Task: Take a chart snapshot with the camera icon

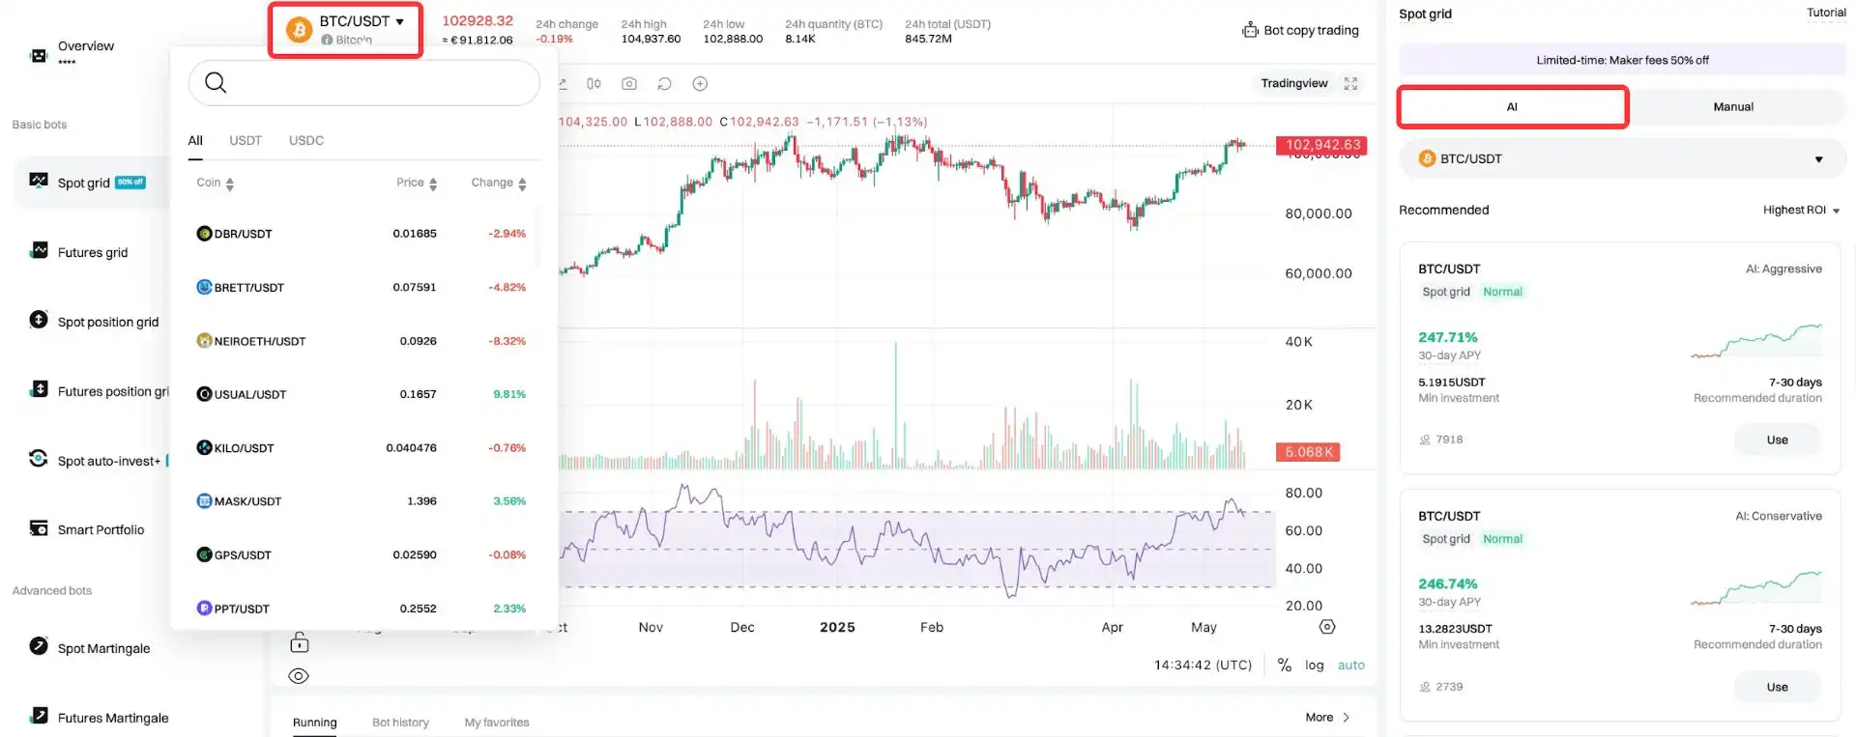Action: pos(629,84)
